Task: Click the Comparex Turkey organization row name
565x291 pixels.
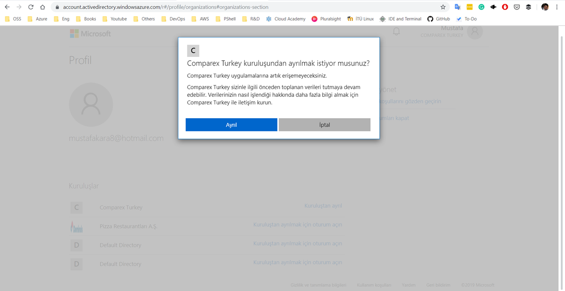Action: (121, 207)
